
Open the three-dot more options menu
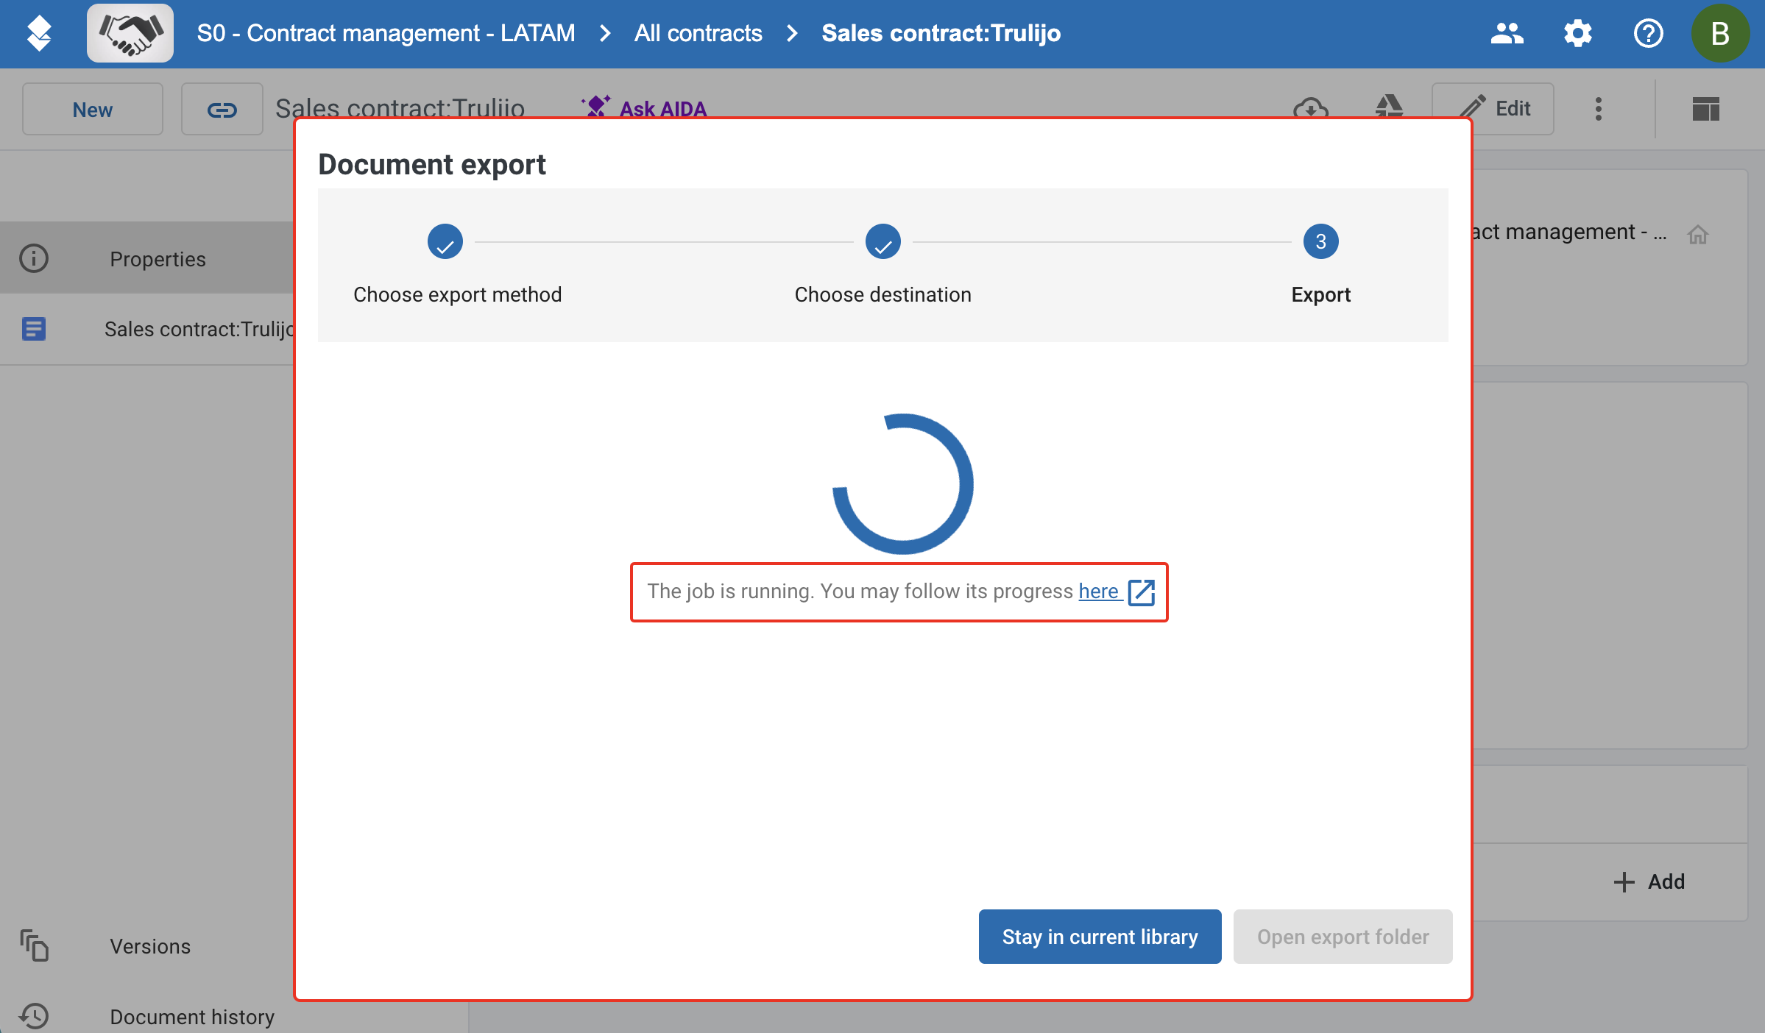click(1598, 108)
